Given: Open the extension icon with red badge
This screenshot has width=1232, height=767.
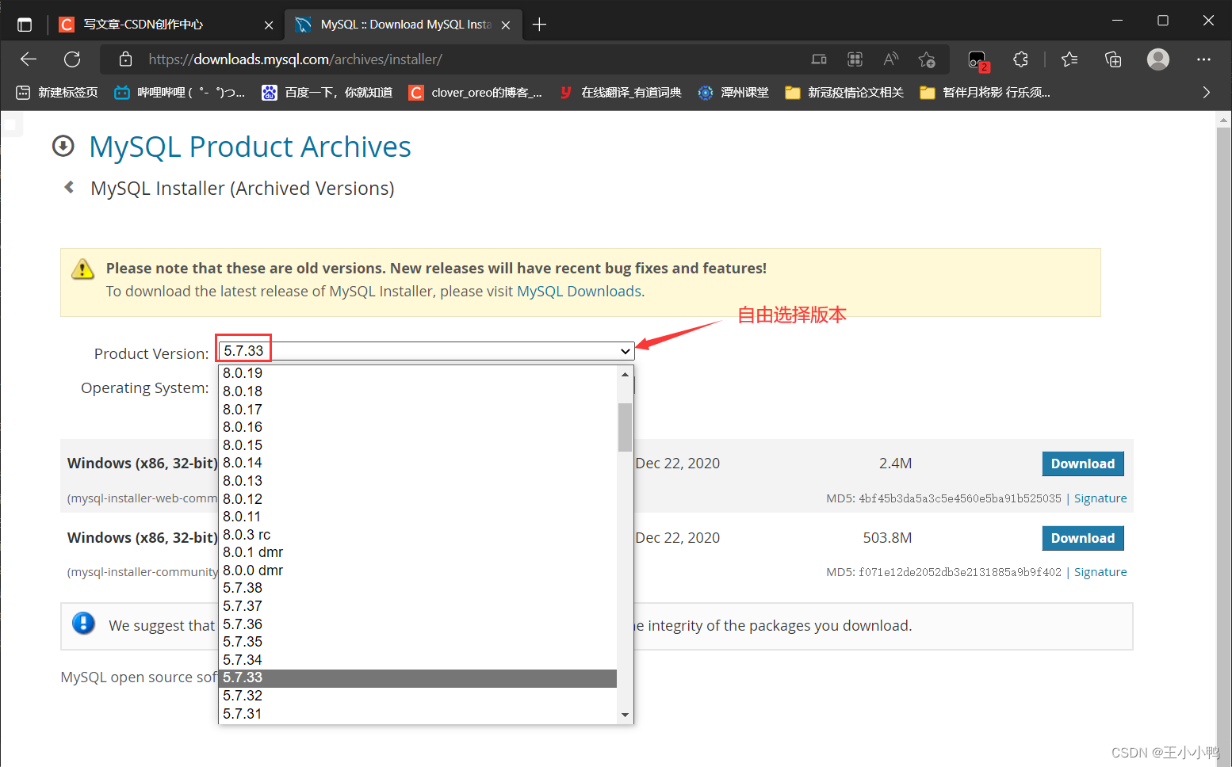Looking at the screenshot, I should [x=978, y=60].
